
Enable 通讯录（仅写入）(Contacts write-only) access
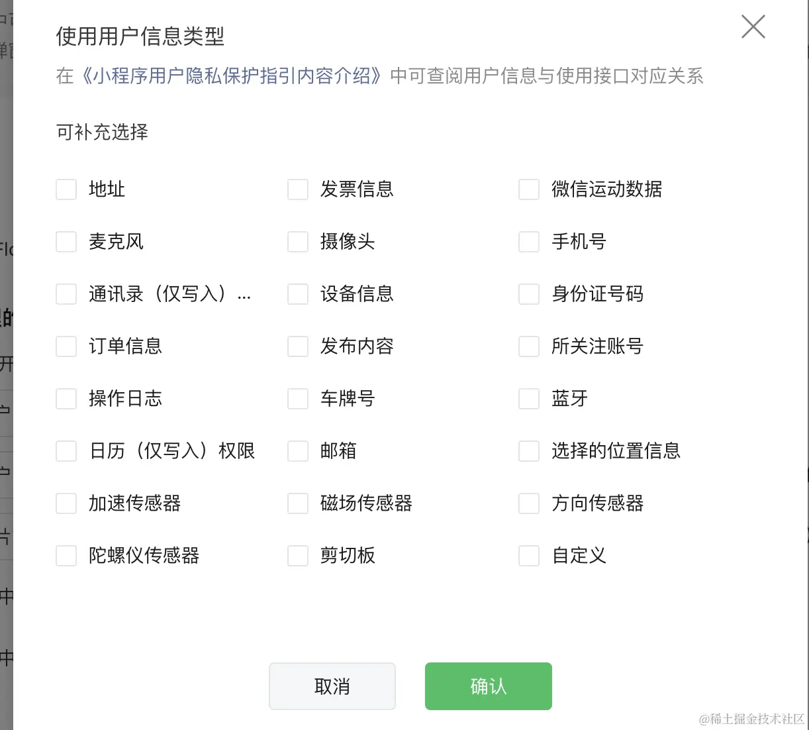click(66, 294)
